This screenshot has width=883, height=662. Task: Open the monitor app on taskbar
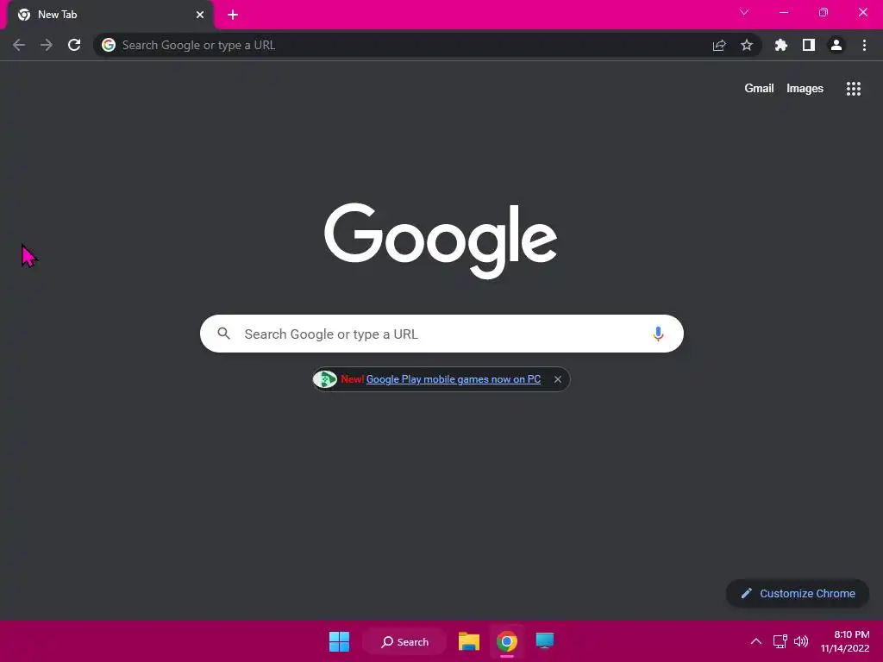545,641
